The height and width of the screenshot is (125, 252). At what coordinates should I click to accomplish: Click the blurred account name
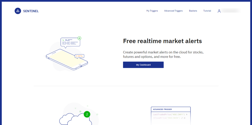click(x=231, y=11)
